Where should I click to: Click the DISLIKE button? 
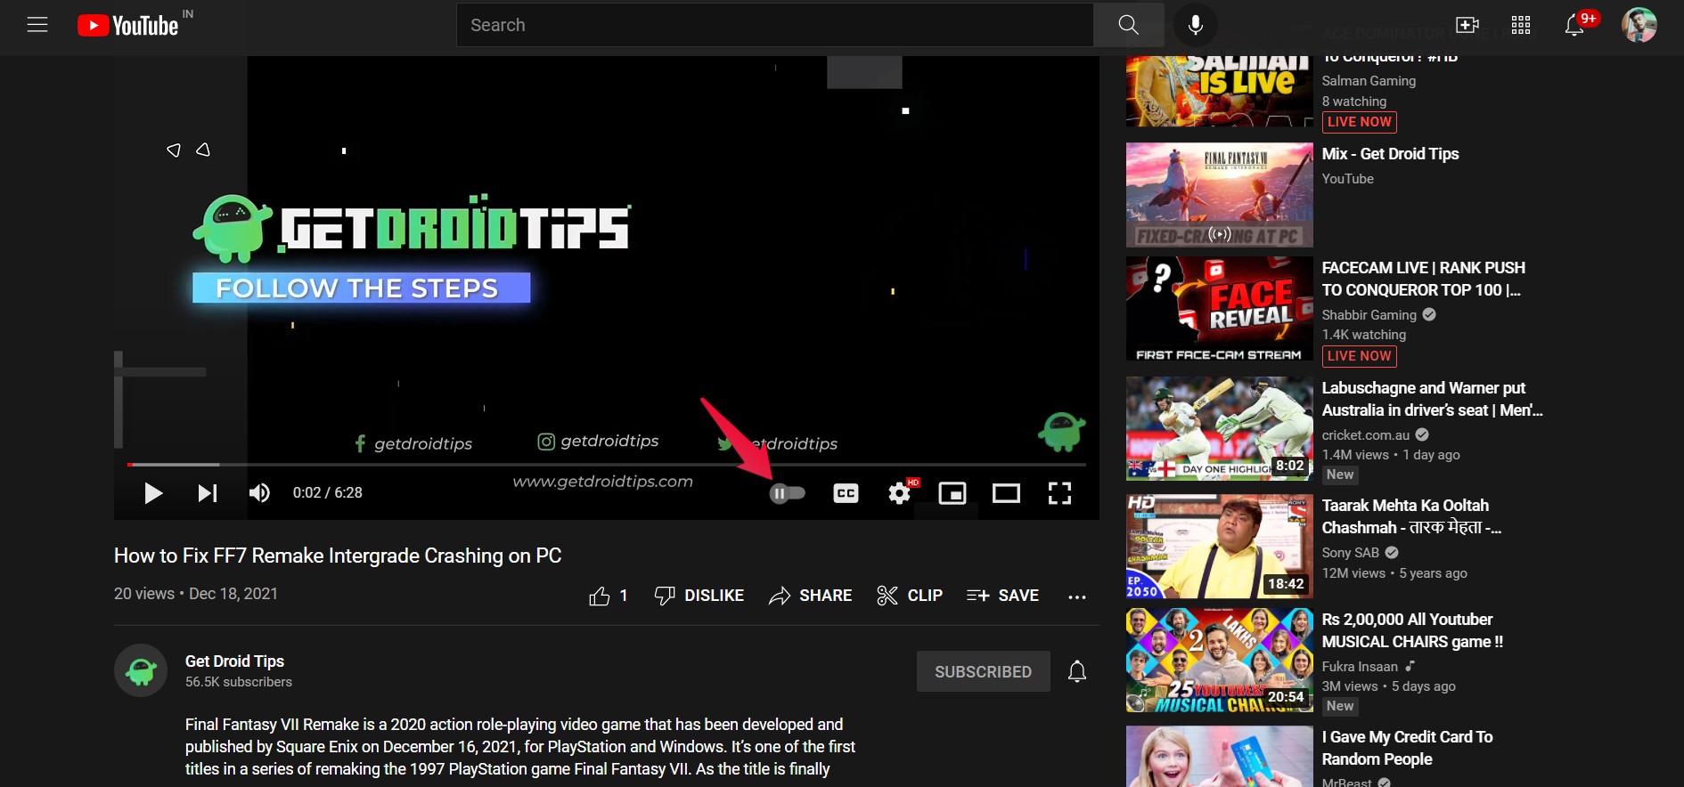coord(699,596)
